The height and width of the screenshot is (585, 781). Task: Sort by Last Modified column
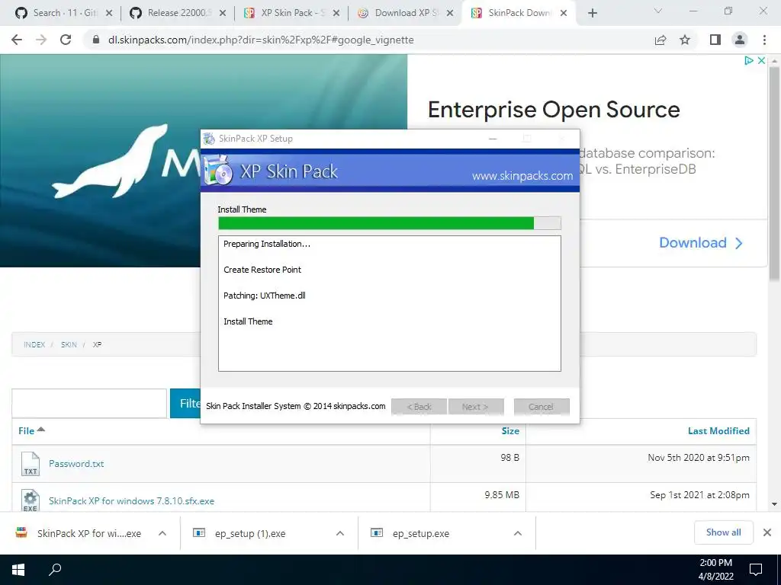718,431
